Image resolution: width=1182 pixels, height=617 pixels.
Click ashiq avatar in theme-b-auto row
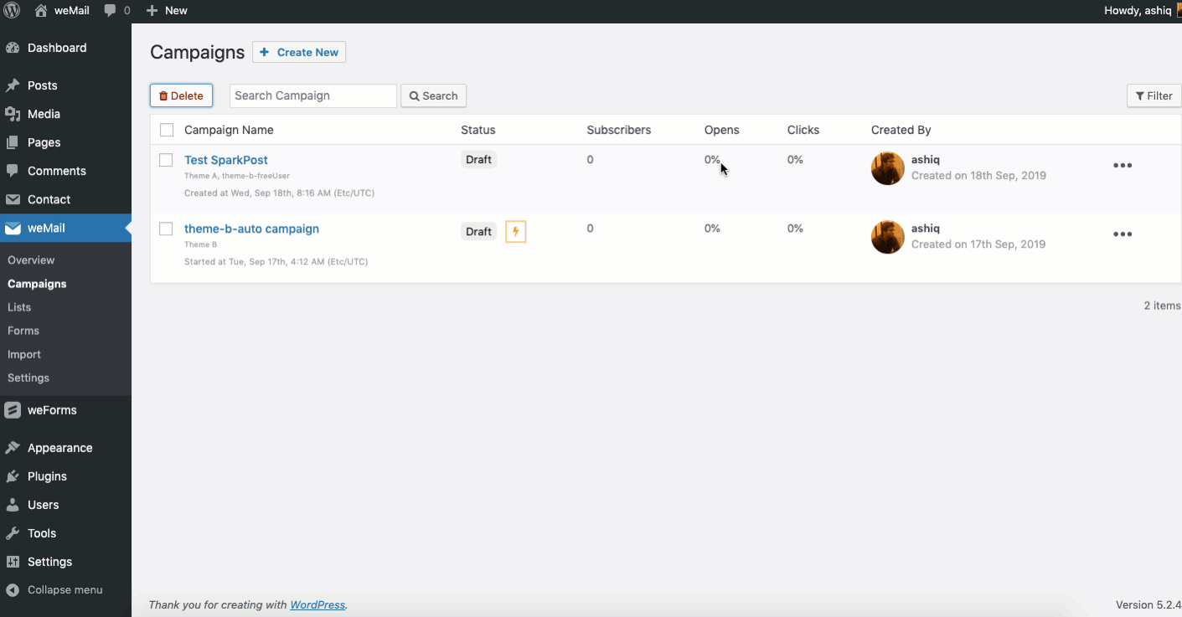[888, 237]
